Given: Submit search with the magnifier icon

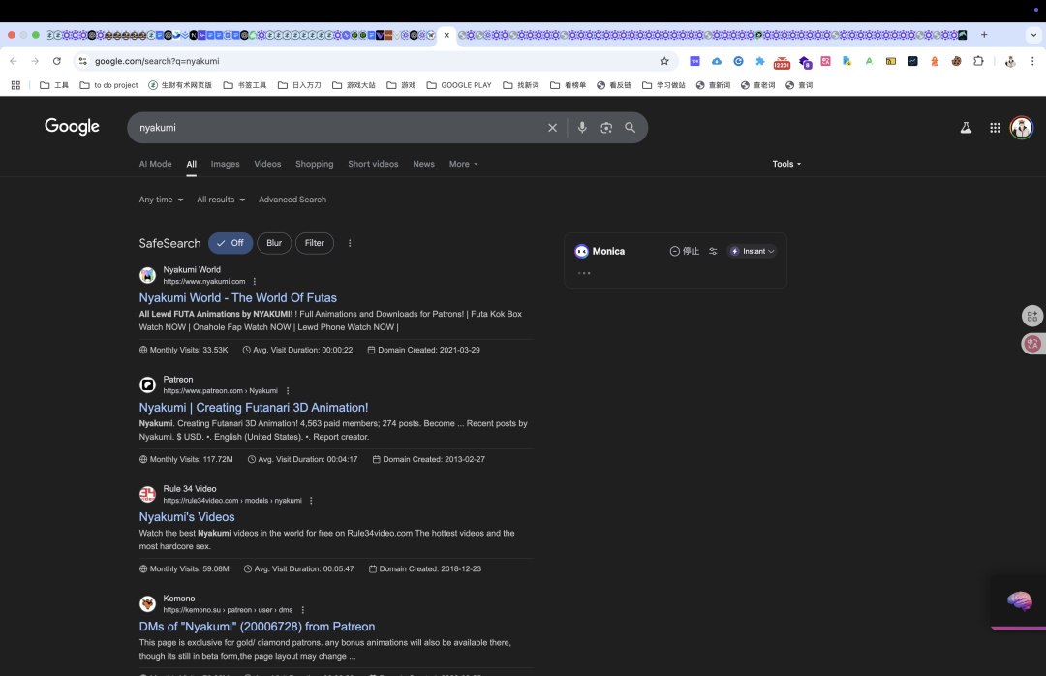Looking at the screenshot, I should click(631, 128).
